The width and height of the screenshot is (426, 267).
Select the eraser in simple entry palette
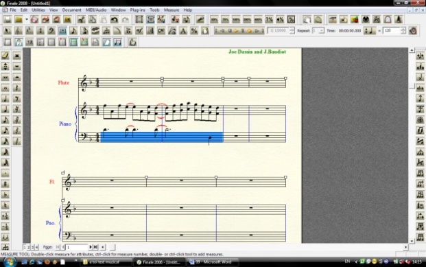(x=5, y=56)
